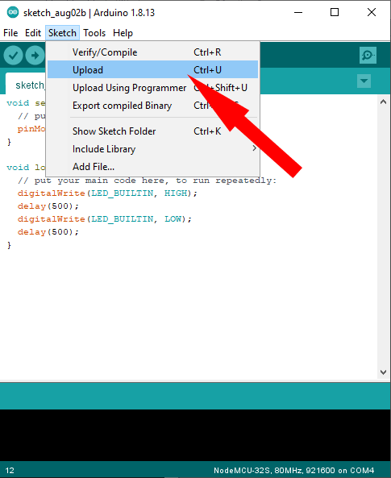This screenshot has height=478, width=391.
Task: Open the Help menu
Action: pyautogui.click(x=123, y=33)
